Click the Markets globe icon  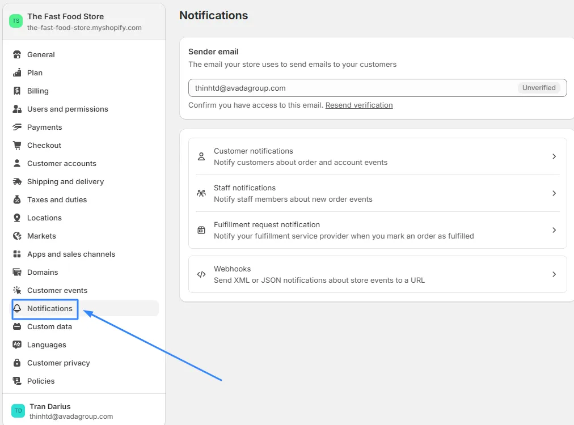point(17,236)
